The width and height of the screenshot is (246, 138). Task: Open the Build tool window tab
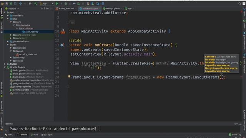click(x=34, y=135)
